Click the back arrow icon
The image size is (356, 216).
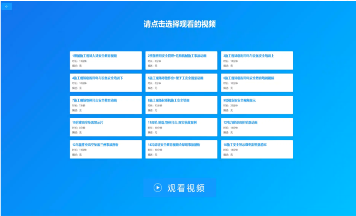[x=7, y=7]
